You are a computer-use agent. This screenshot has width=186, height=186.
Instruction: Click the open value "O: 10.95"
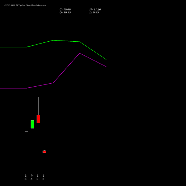click(x=65, y=13)
